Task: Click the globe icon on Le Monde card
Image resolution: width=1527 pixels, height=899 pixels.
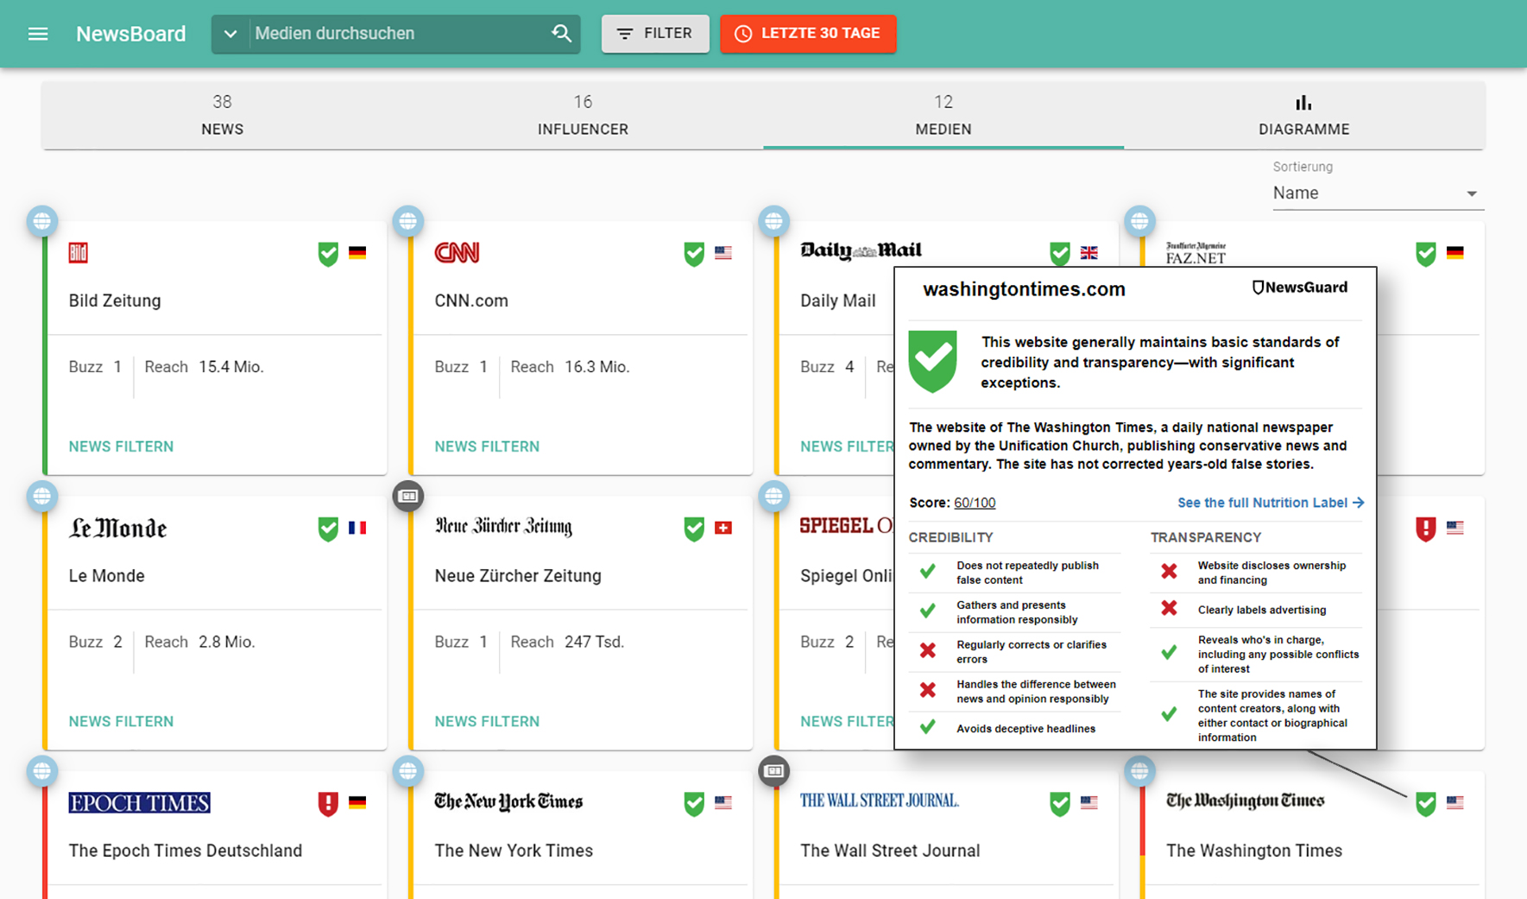Action: [42, 496]
